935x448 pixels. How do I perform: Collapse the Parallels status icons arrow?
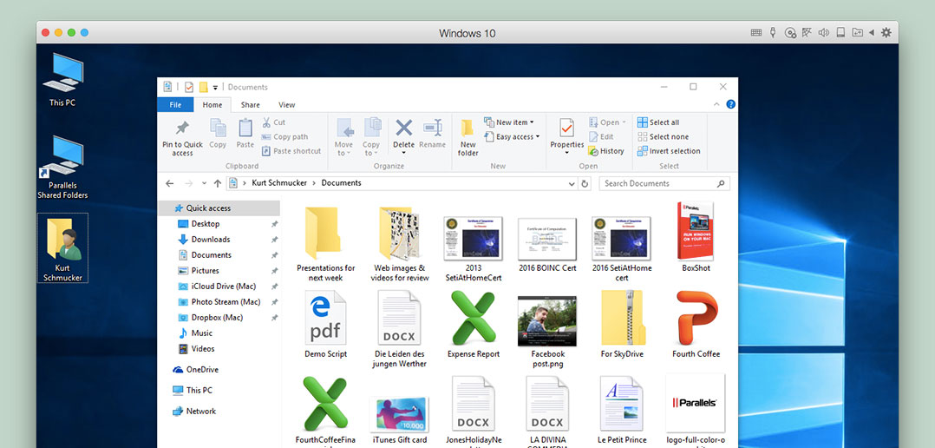(871, 33)
